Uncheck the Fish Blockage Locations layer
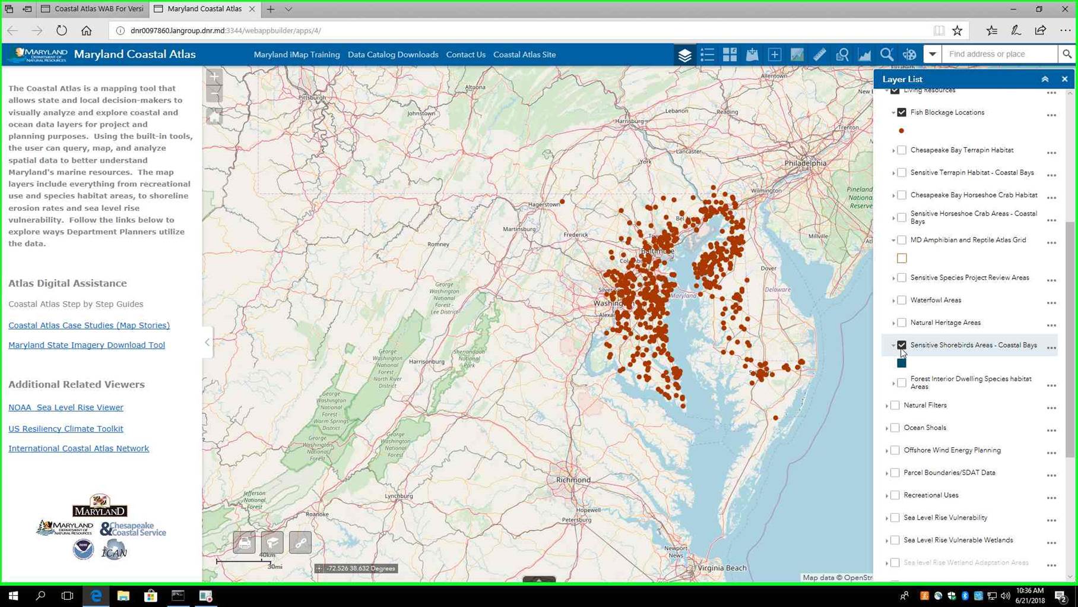This screenshot has width=1078, height=607. [x=902, y=112]
